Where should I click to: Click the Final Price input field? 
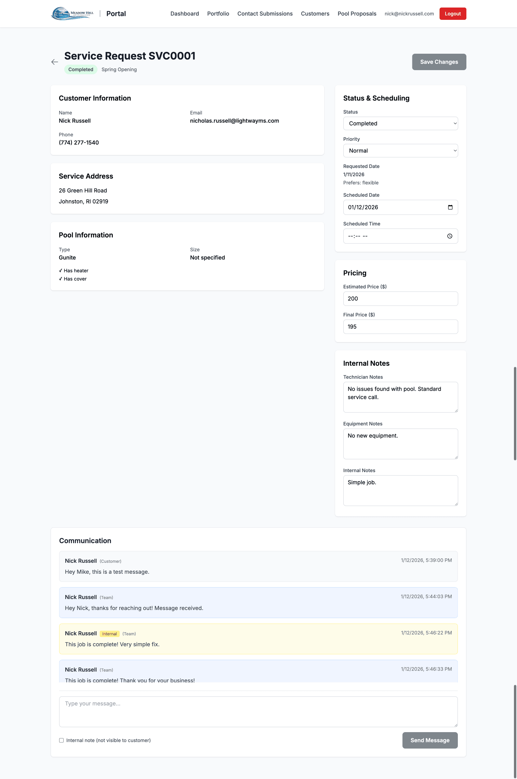(400, 327)
